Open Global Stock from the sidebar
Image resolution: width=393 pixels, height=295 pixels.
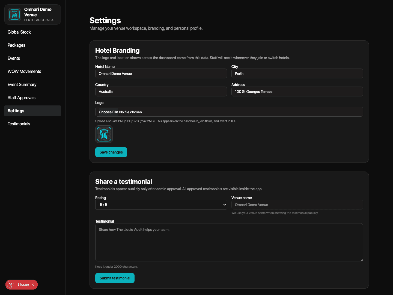[x=19, y=32]
